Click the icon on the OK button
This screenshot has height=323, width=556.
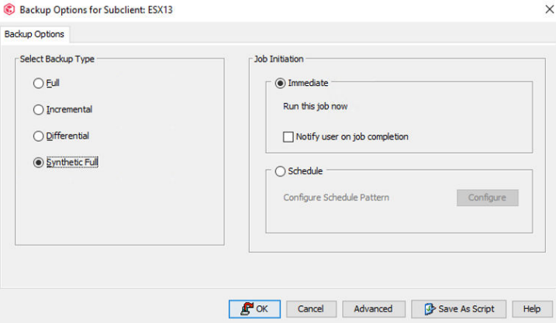[x=247, y=308]
